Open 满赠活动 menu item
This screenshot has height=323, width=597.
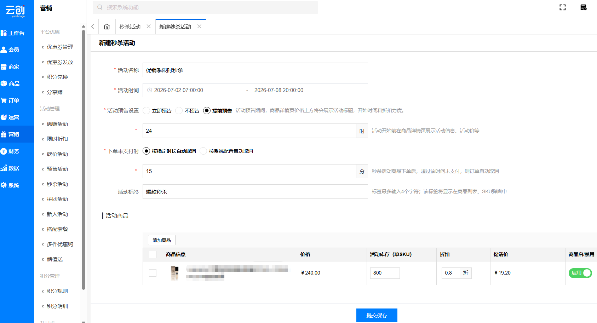(x=57, y=124)
